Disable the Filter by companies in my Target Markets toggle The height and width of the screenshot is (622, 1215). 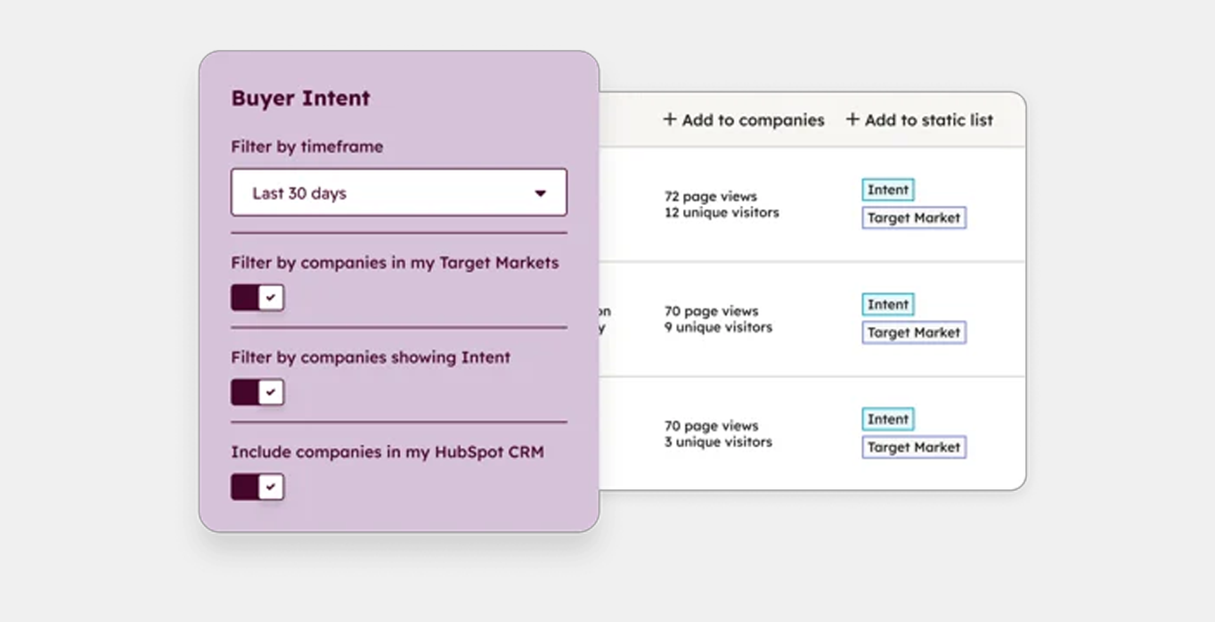257,297
